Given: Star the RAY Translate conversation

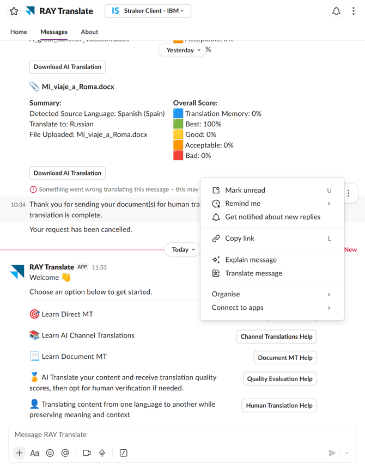Looking at the screenshot, I should click(14, 11).
